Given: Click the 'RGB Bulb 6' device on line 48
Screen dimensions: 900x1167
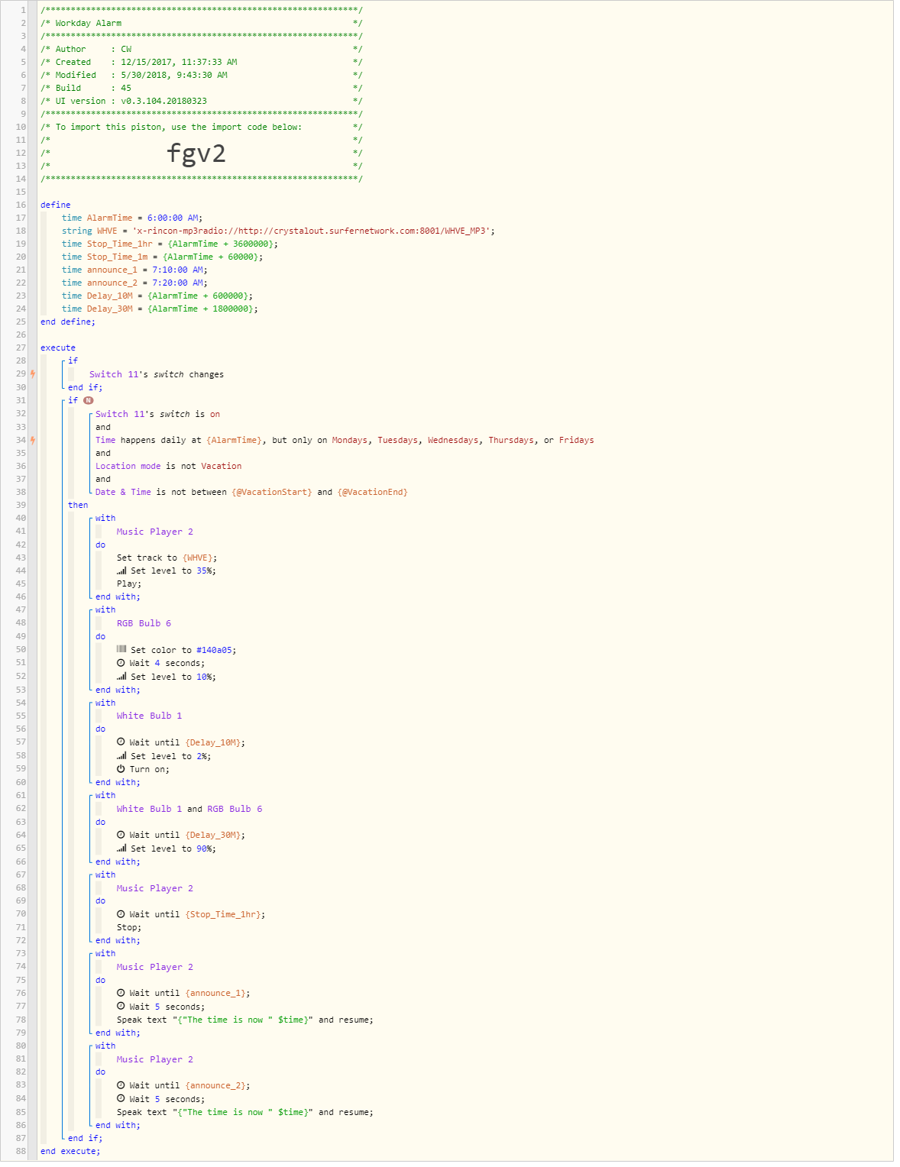Looking at the screenshot, I should [144, 623].
